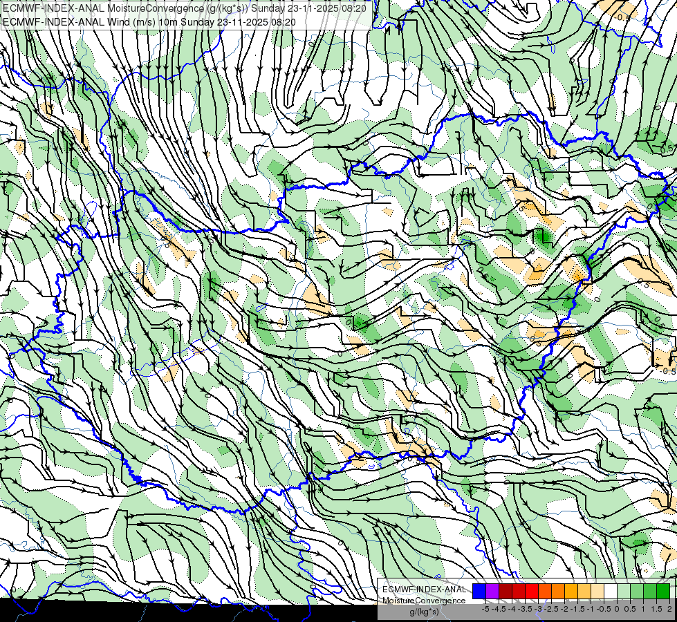Viewport: 677px width, 622px height.
Task: Click 'ECMWF-INDEX-ANAL' text in the legend box
Action: [x=425, y=590]
